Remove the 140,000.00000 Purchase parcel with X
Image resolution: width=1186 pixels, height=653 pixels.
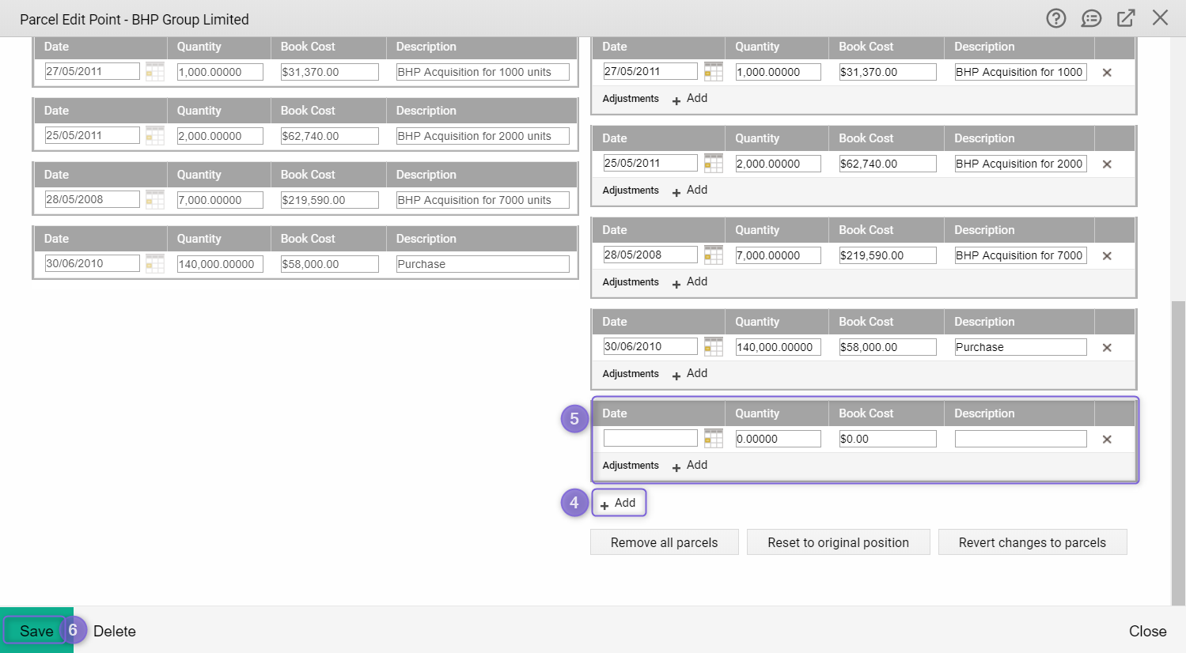(1107, 348)
